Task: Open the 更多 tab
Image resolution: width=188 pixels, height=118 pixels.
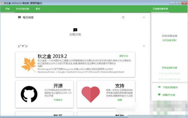Action: pyautogui.click(x=38, y=9)
